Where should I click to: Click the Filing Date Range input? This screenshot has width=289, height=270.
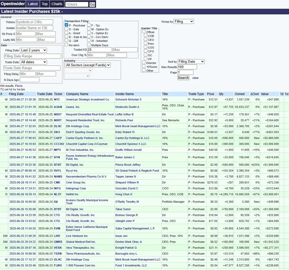coord(32,56)
